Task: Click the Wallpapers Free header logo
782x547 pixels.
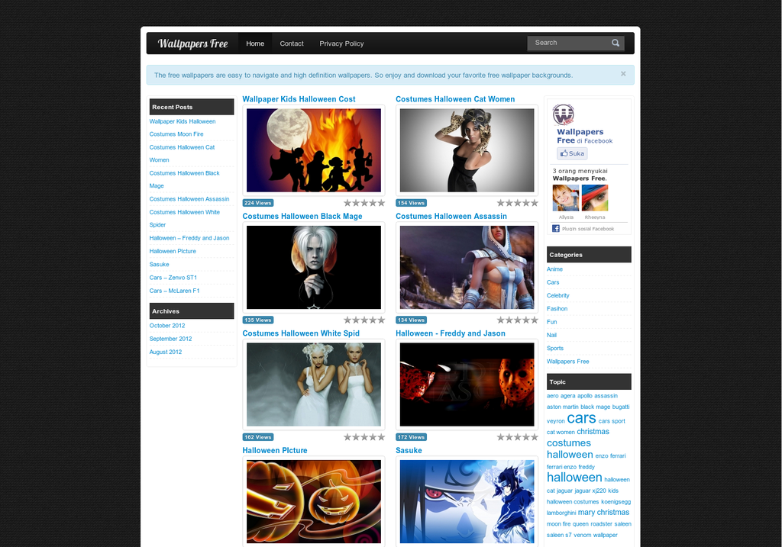Action: (x=193, y=43)
